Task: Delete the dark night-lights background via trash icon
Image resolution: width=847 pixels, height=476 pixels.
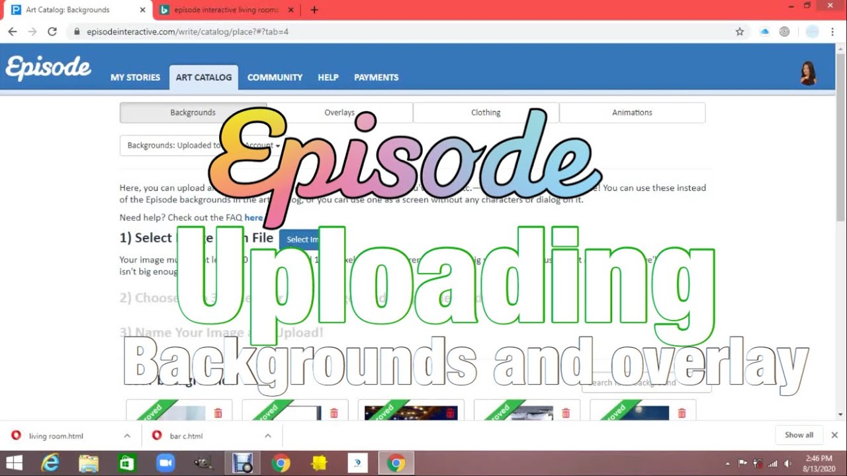Action: point(450,413)
